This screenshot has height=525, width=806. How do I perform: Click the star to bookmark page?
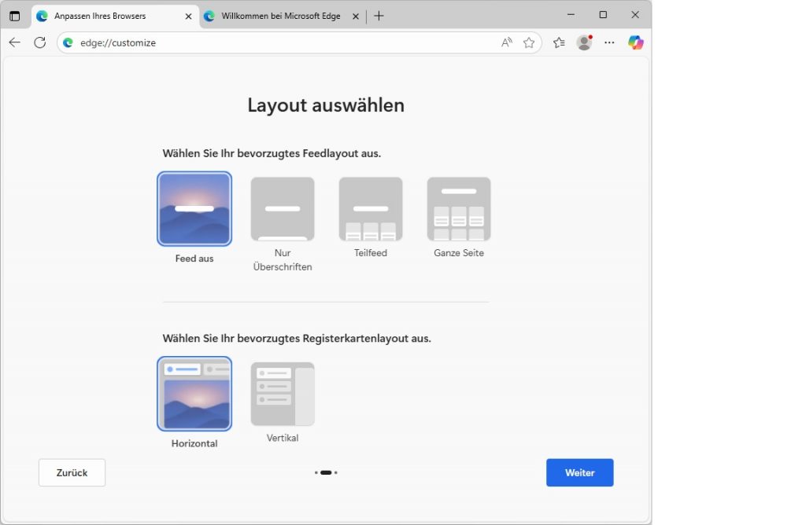(529, 42)
